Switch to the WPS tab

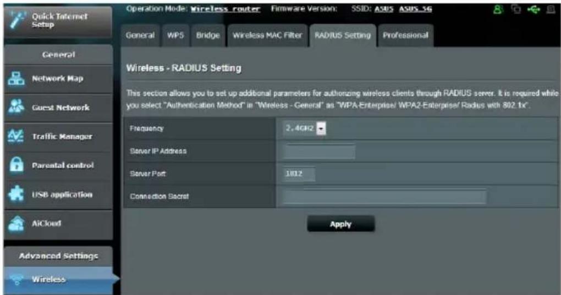[175, 35]
